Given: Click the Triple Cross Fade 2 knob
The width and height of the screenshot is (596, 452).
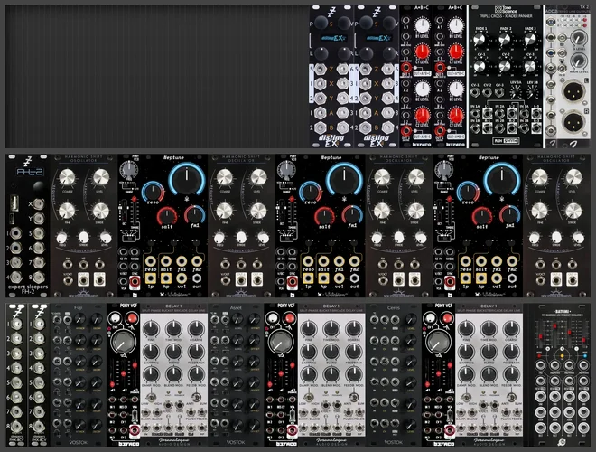Looking at the screenshot, I should pos(505,40).
